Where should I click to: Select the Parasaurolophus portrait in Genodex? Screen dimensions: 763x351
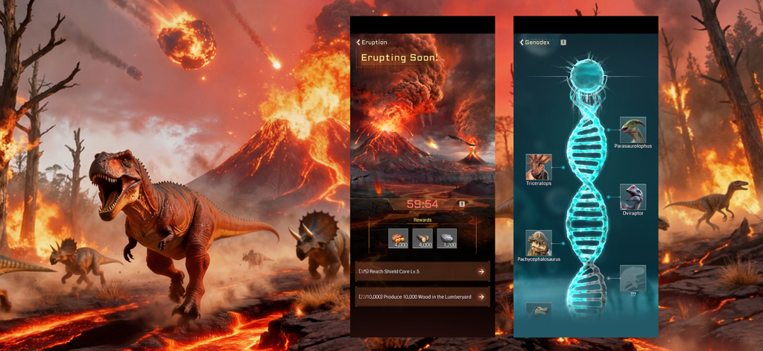[633, 130]
